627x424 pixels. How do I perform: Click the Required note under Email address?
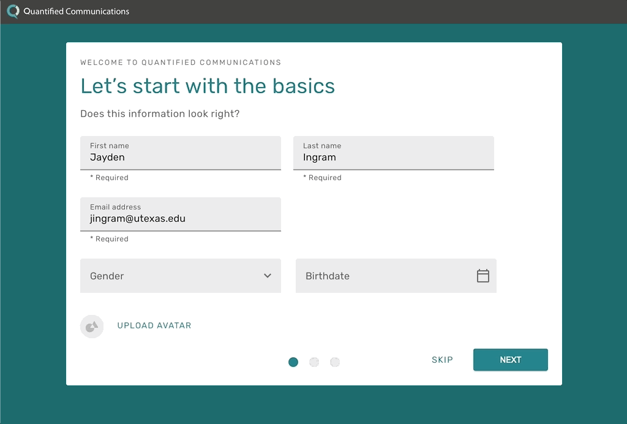(x=109, y=239)
